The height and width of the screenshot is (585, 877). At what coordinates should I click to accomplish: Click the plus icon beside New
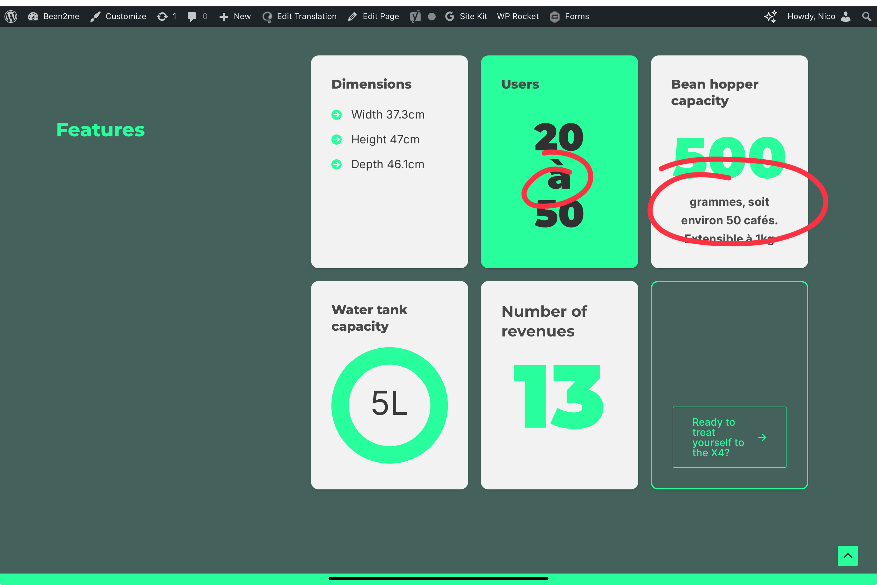(223, 17)
